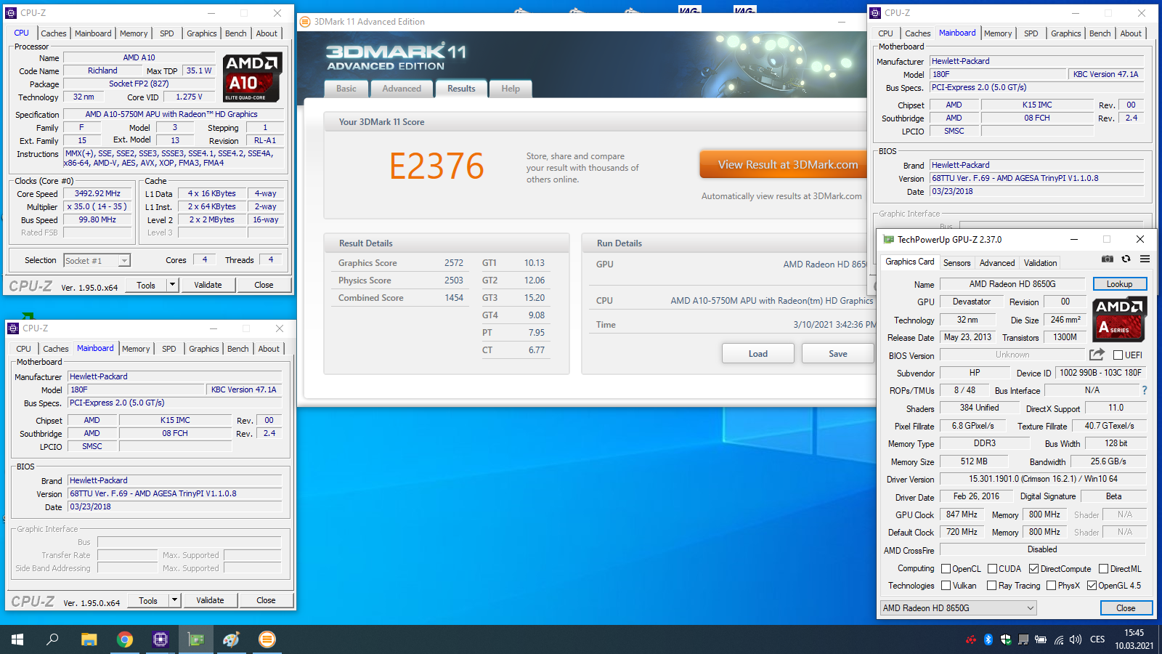Open the AMD Radeon HD 8650G GPU selector
The height and width of the screenshot is (654, 1162).
[x=959, y=608]
